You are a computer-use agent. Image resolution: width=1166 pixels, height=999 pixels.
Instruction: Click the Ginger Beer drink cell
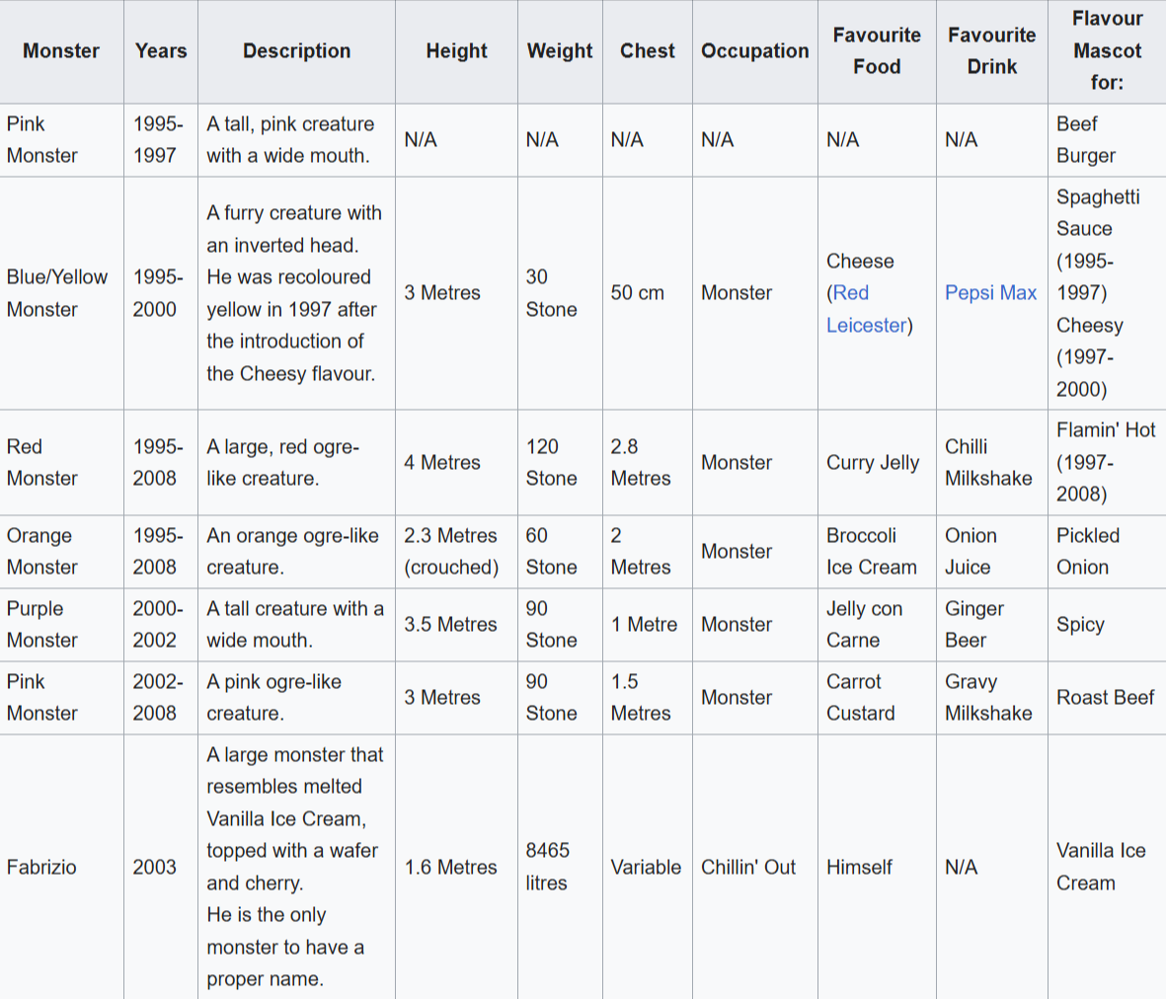(x=992, y=624)
